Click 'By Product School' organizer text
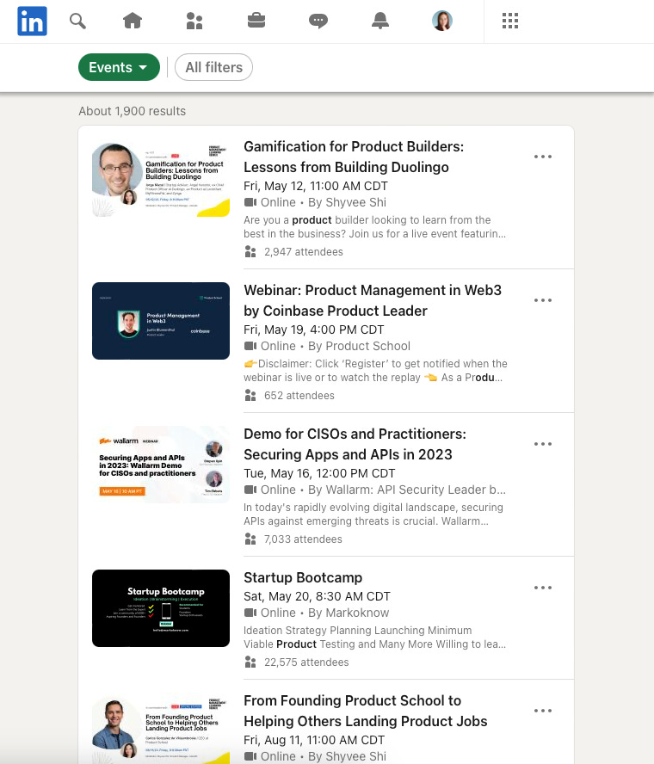The height and width of the screenshot is (764, 654). coord(359,346)
